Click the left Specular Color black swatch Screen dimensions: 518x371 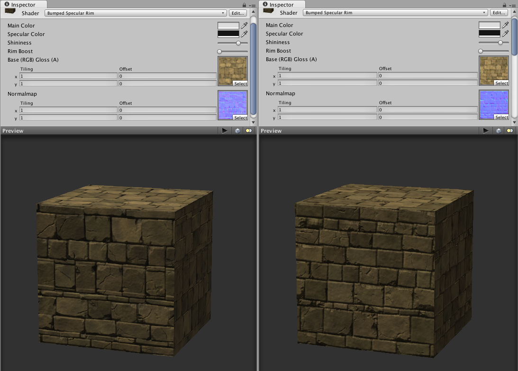coord(228,34)
